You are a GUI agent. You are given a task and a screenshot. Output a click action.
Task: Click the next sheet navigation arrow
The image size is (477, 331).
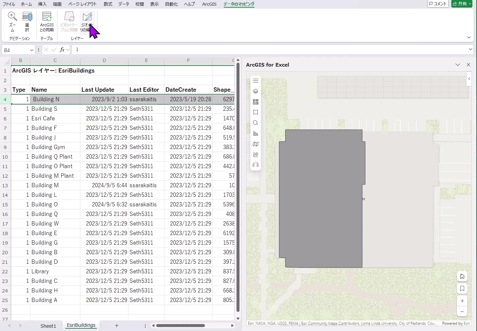(x=20, y=326)
